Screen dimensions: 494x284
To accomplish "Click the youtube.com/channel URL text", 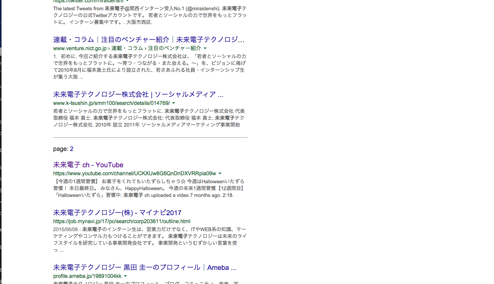I will point(135,173).
